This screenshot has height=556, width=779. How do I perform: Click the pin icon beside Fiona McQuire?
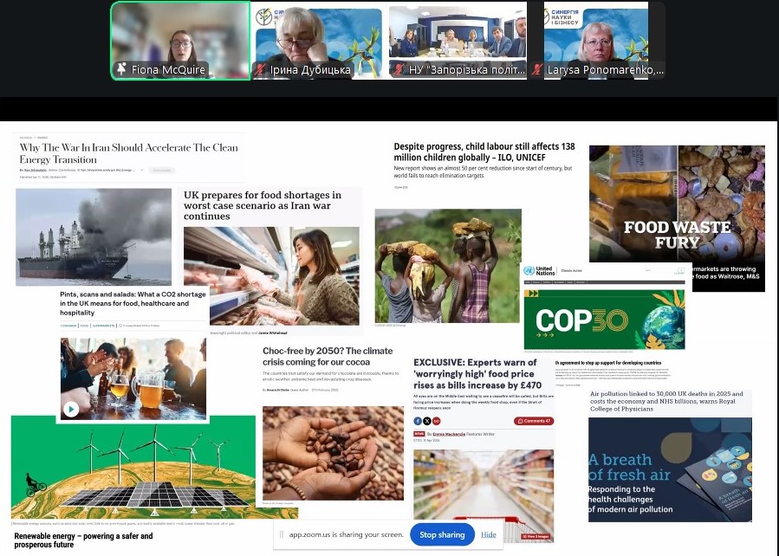pos(121,70)
